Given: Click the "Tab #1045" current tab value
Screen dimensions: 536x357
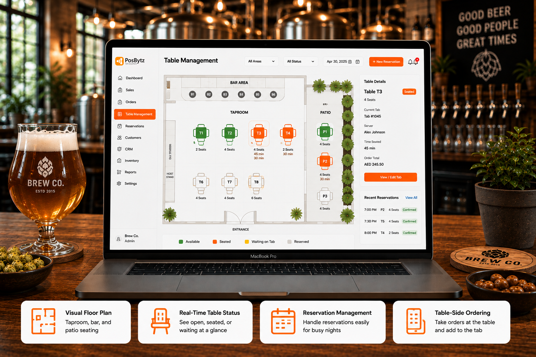Looking at the screenshot, I should (x=372, y=116).
